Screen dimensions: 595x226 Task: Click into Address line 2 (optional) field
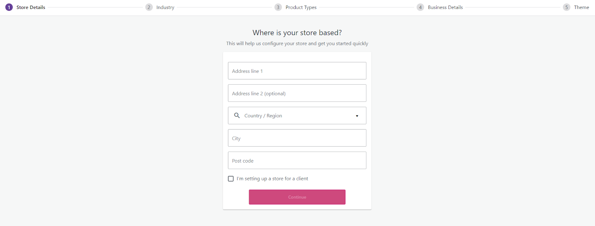click(x=297, y=93)
